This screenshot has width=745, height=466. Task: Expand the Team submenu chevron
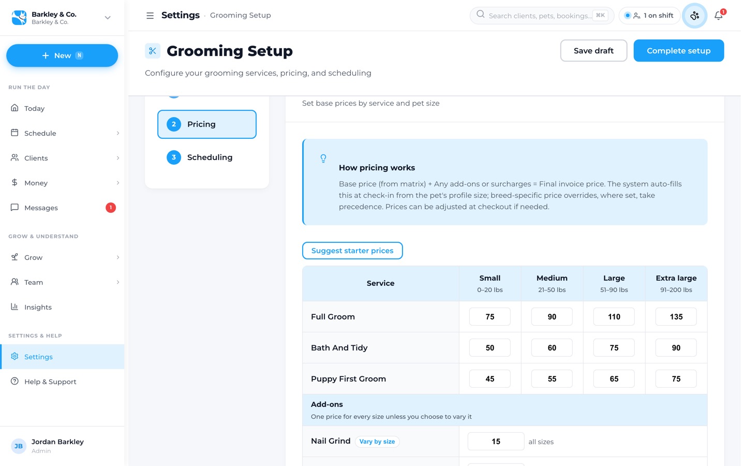(118, 282)
